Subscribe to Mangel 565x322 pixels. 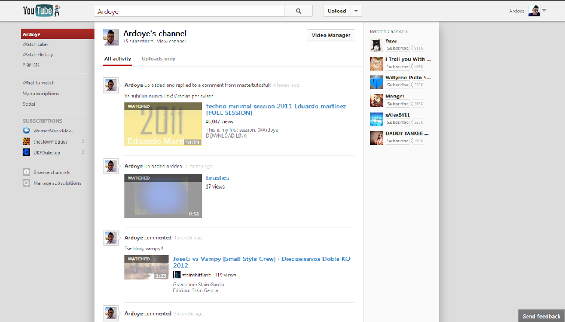tap(398, 104)
